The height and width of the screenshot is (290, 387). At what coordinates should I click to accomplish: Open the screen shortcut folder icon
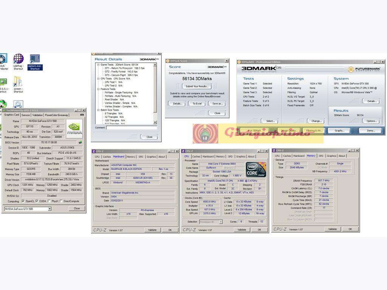(x=18, y=84)
